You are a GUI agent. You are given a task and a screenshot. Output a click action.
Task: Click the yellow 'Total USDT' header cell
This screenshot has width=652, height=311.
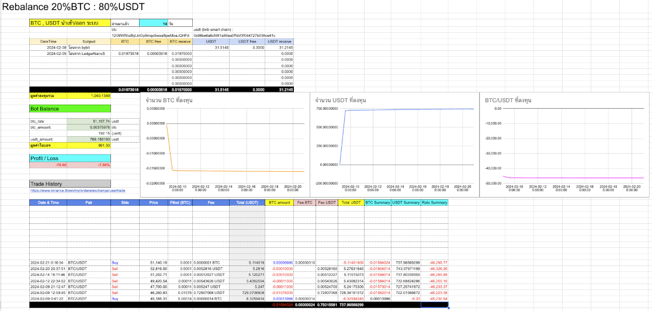[x=351, y=202]
